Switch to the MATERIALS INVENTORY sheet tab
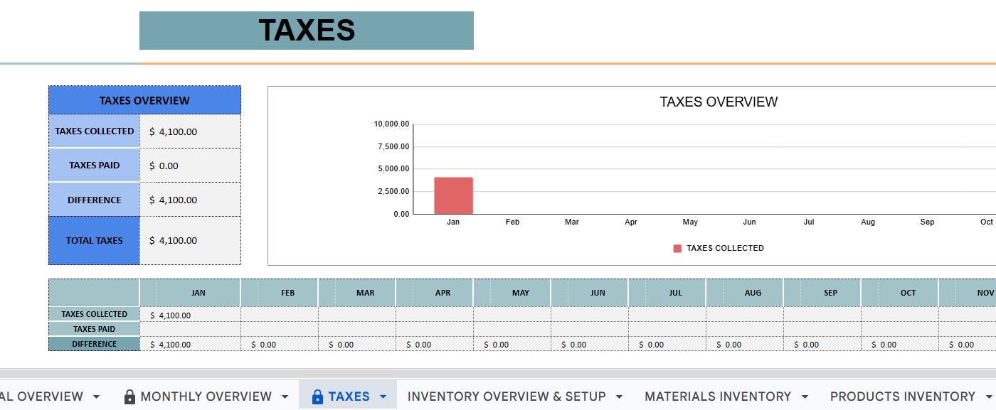 718,396
